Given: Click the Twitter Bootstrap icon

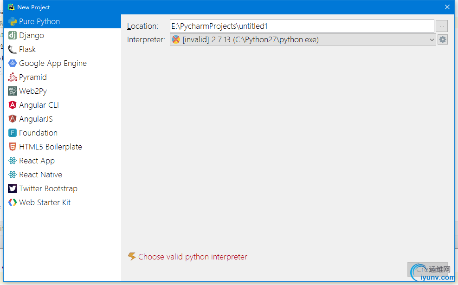Looking at the screenshot, I should click(x=12, y=188).
